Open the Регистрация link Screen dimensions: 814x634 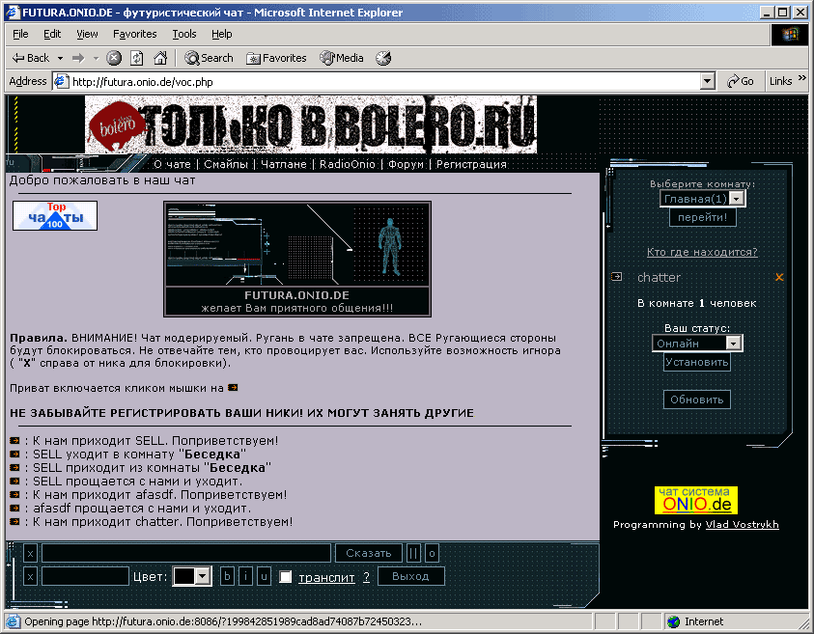click(x=471, y=164)
